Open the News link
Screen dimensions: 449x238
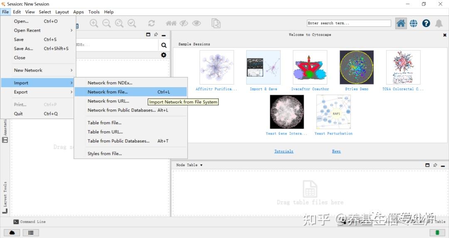click(x=336, y=151)
